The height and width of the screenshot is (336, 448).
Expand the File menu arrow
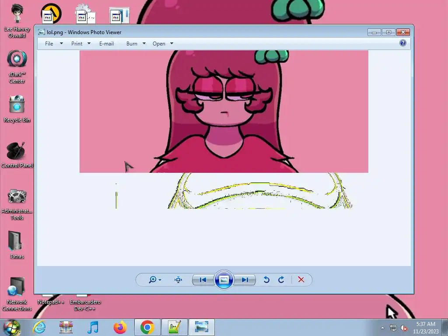(61, 43)
